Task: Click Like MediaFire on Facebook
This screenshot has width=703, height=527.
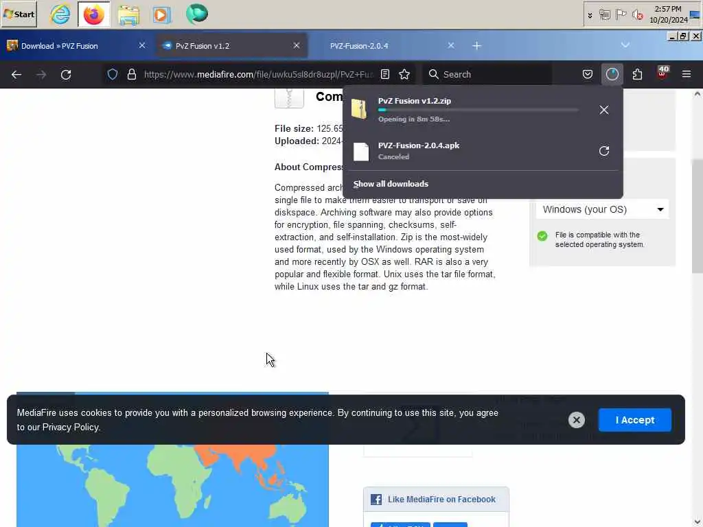Action: tap(441, 500)
